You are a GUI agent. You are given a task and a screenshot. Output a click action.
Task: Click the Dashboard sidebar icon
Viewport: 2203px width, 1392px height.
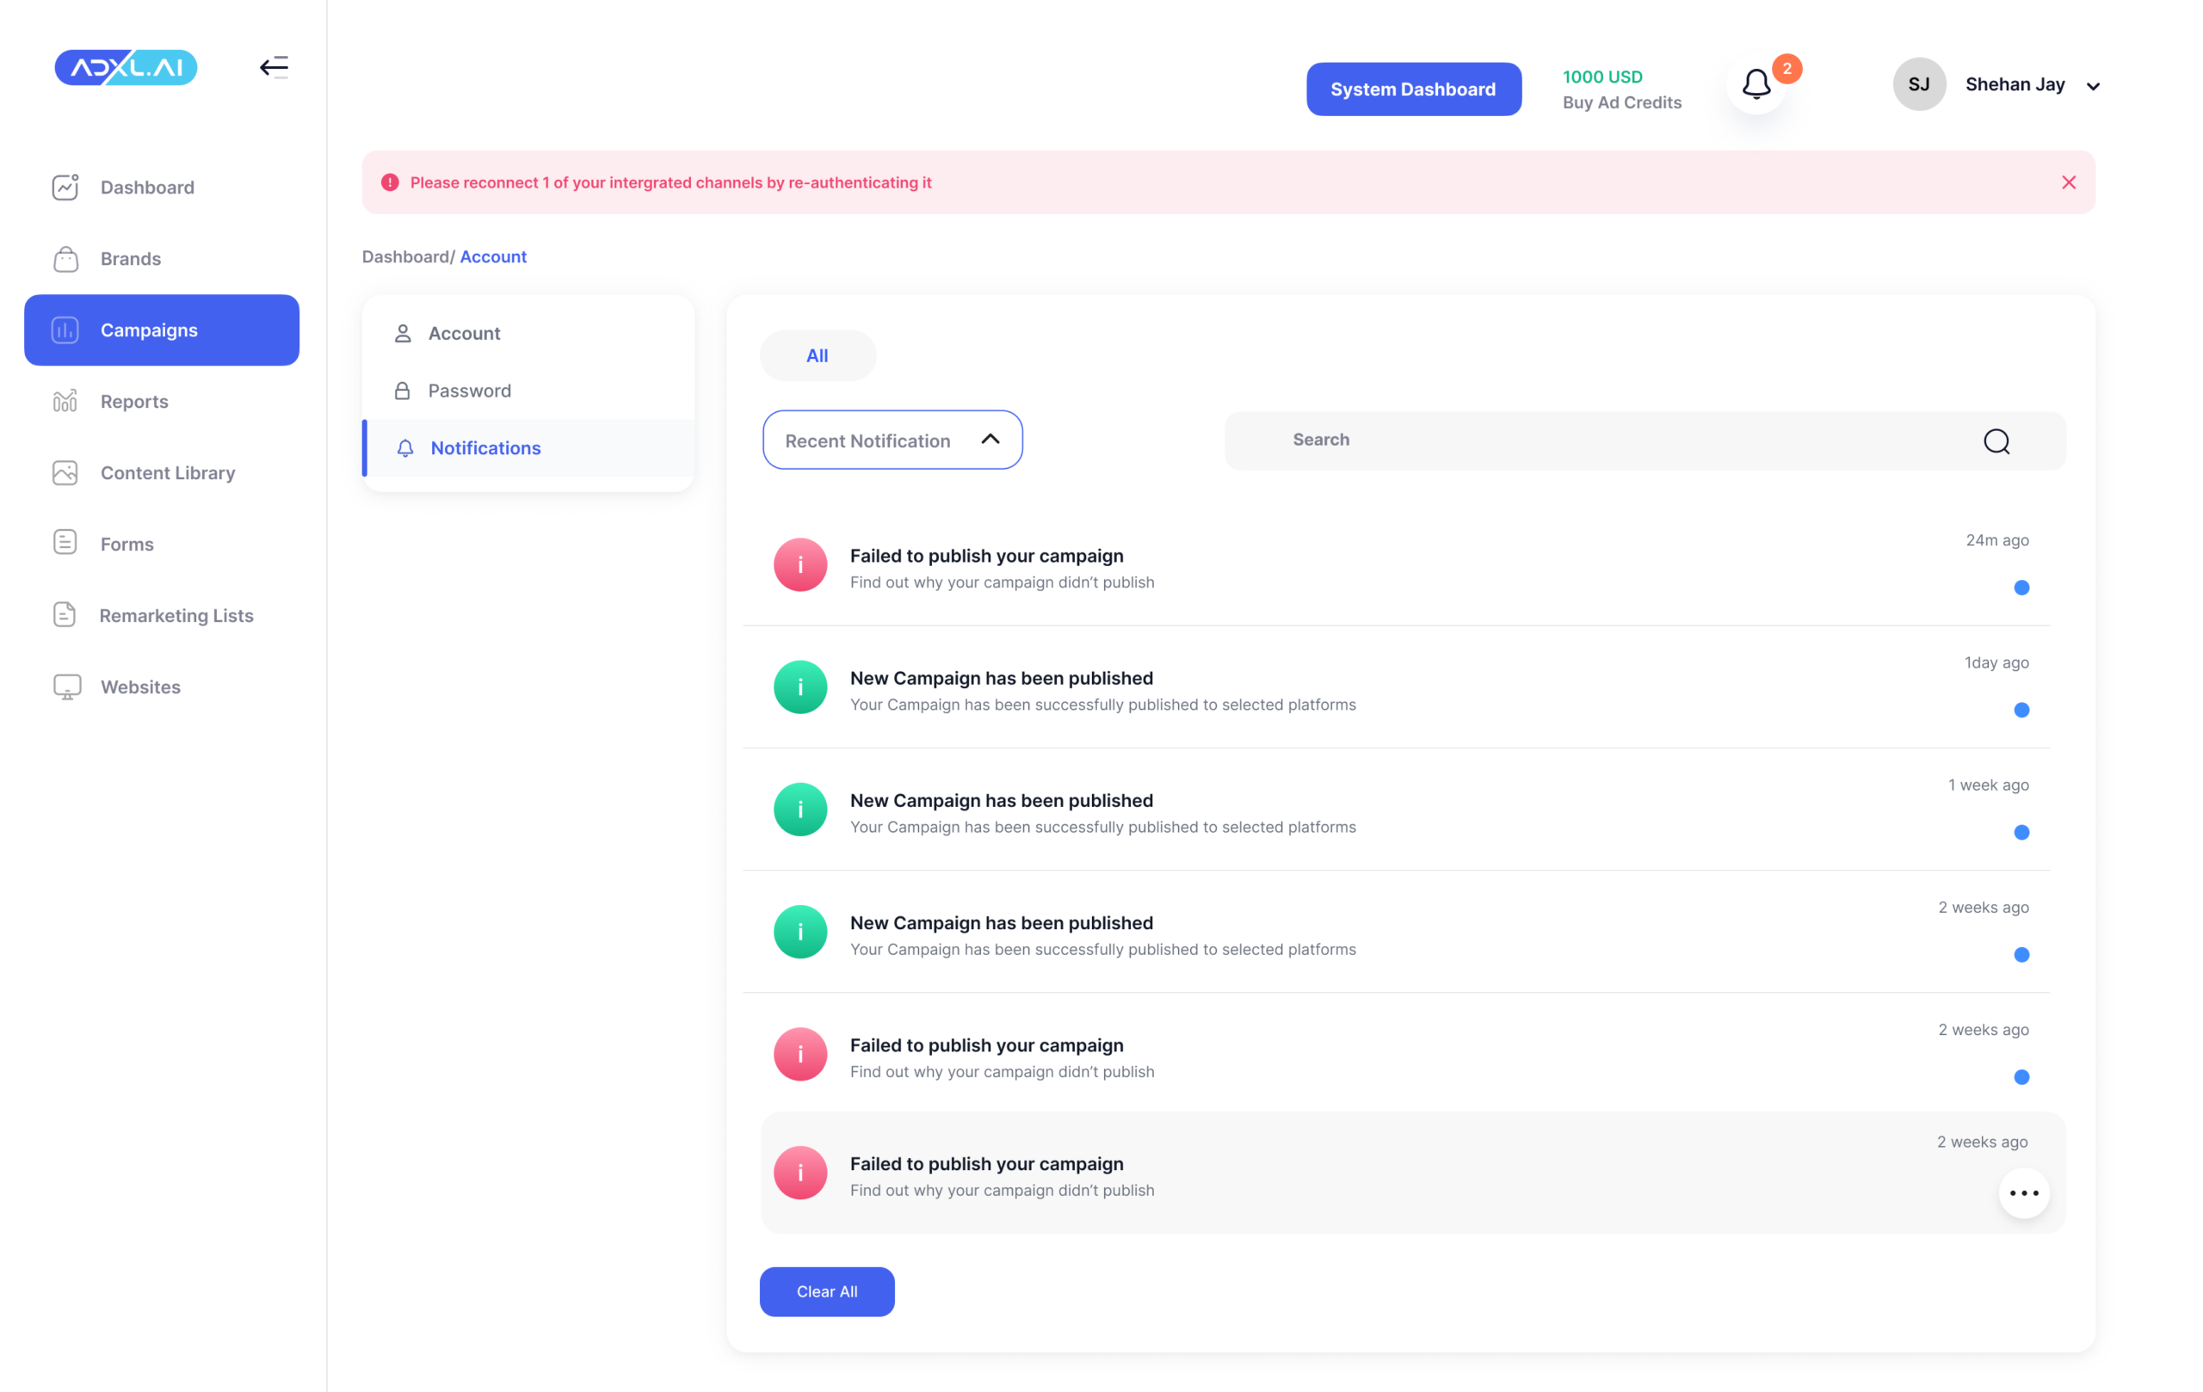click(x=65, y=187)
